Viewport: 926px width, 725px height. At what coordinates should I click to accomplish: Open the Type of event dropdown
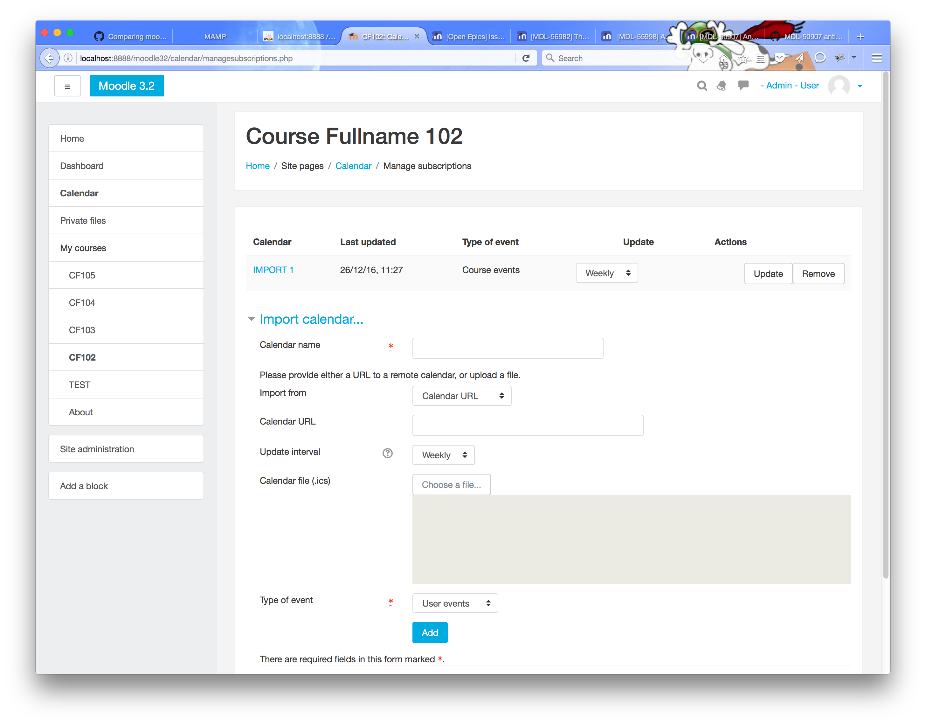pyautogui.click(x=455, y=603)
